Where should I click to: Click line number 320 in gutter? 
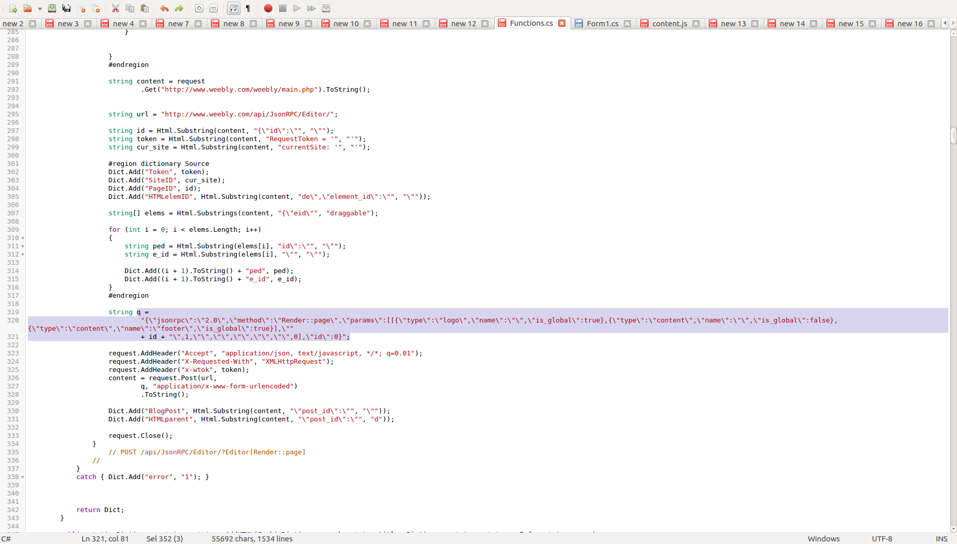click(x=13, y=320)
